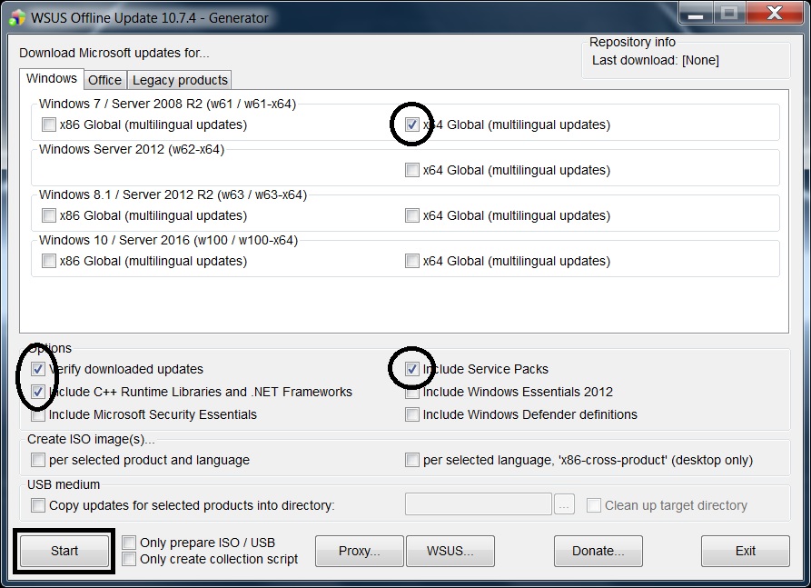Enable Include Microsoft Security Essentials
Screen dimensions: 811x588
[38, 414]
